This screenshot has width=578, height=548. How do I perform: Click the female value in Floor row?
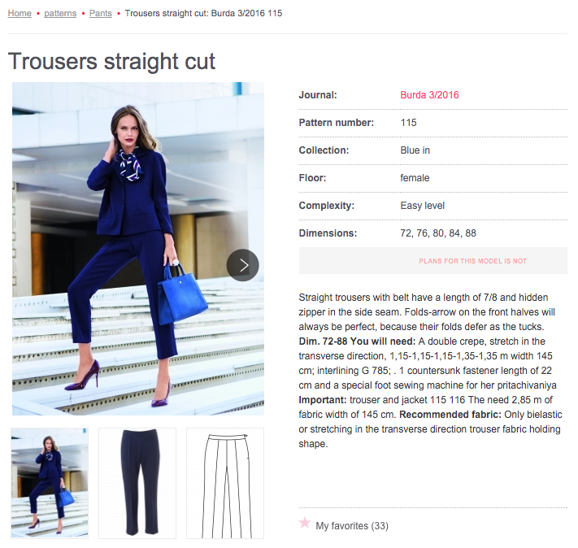coord(415,178)
